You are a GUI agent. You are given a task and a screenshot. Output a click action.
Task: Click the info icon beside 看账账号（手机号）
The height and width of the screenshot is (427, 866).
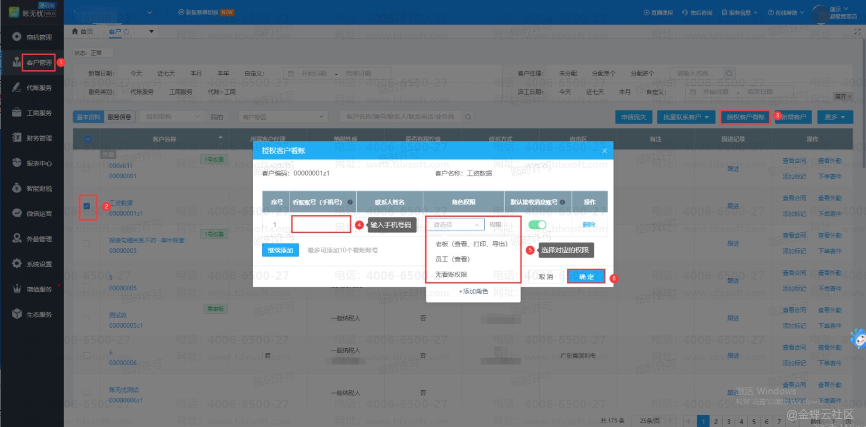click(x=350, y=202)
